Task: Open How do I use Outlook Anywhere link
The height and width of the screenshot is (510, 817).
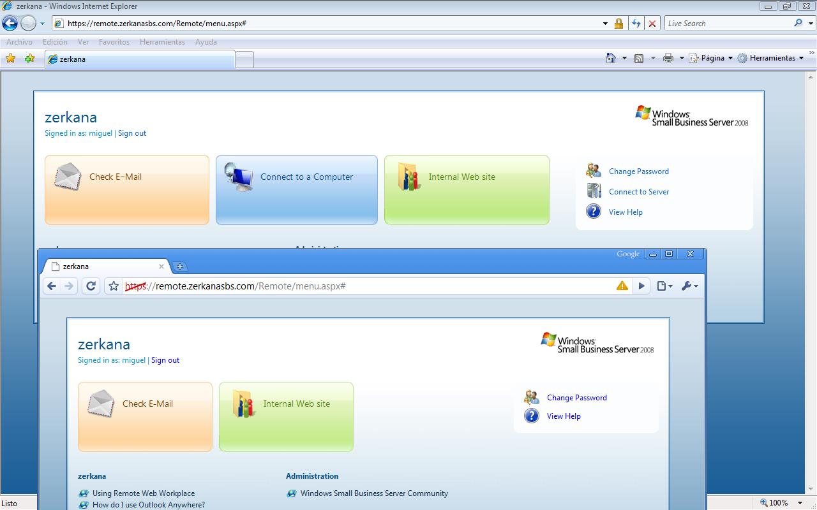Action: pyautogui.click(x=149, y=505)
